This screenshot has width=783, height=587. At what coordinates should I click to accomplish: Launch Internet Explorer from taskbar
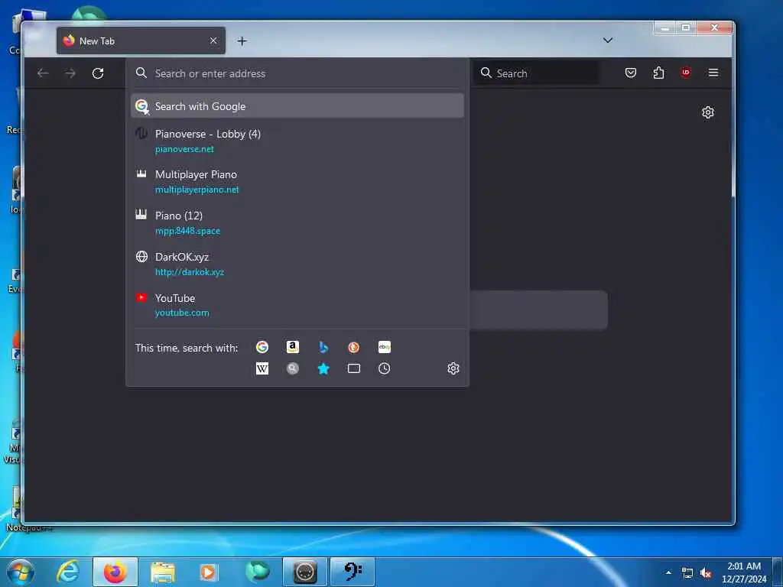tap(68, 572)
